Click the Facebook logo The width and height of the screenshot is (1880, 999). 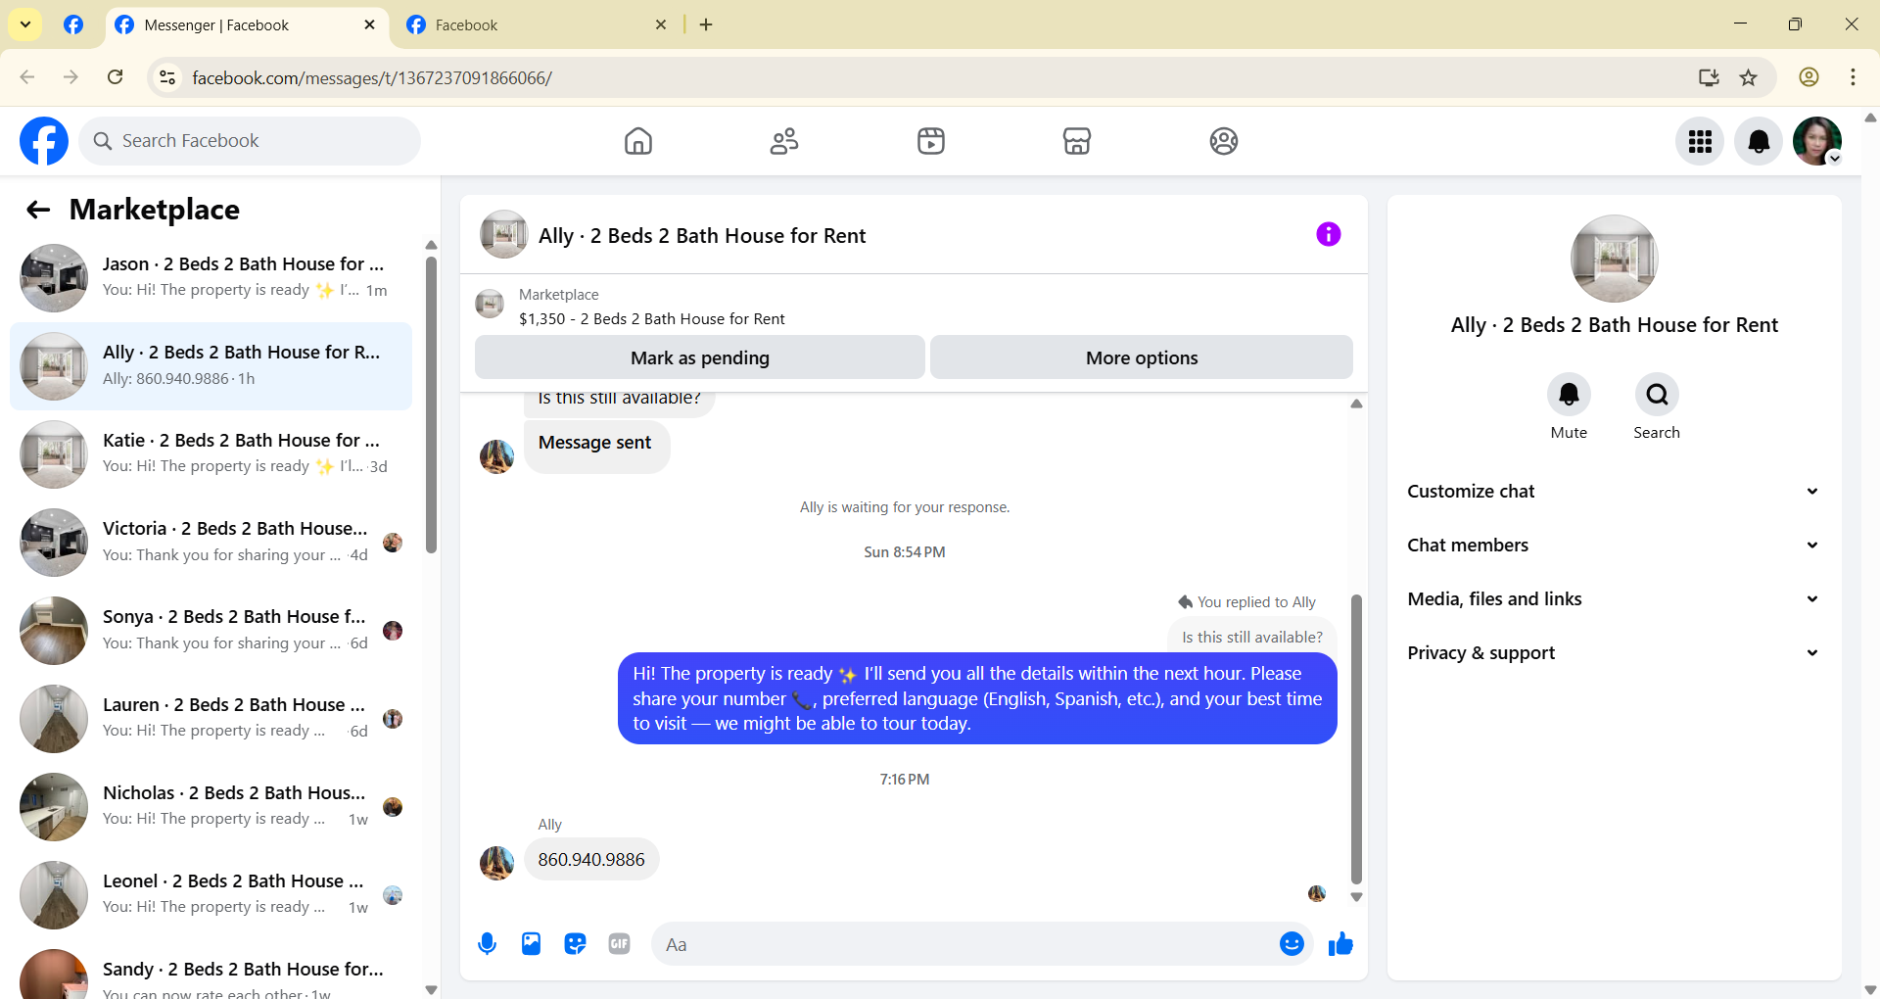coord(44,141)
